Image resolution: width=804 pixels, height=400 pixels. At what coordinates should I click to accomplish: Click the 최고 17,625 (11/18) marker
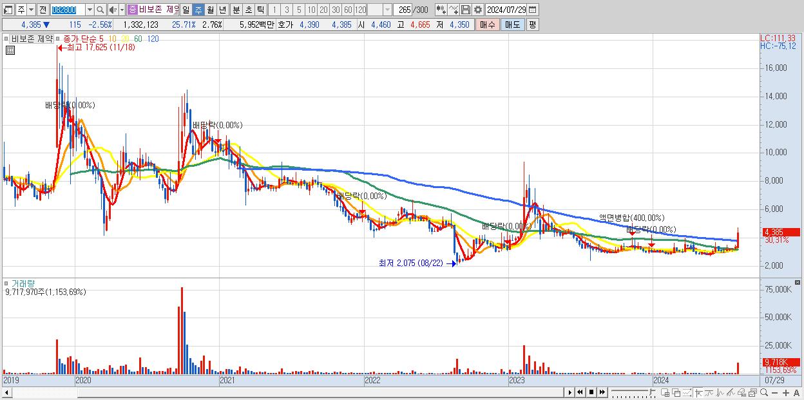pos(97,48)
